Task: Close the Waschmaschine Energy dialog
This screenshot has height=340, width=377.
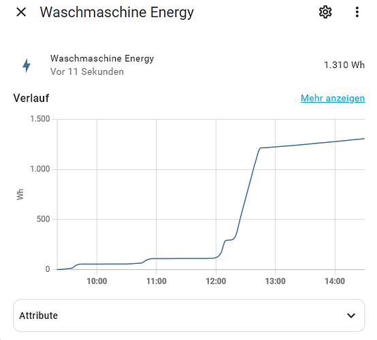Action: click(21, 12)
